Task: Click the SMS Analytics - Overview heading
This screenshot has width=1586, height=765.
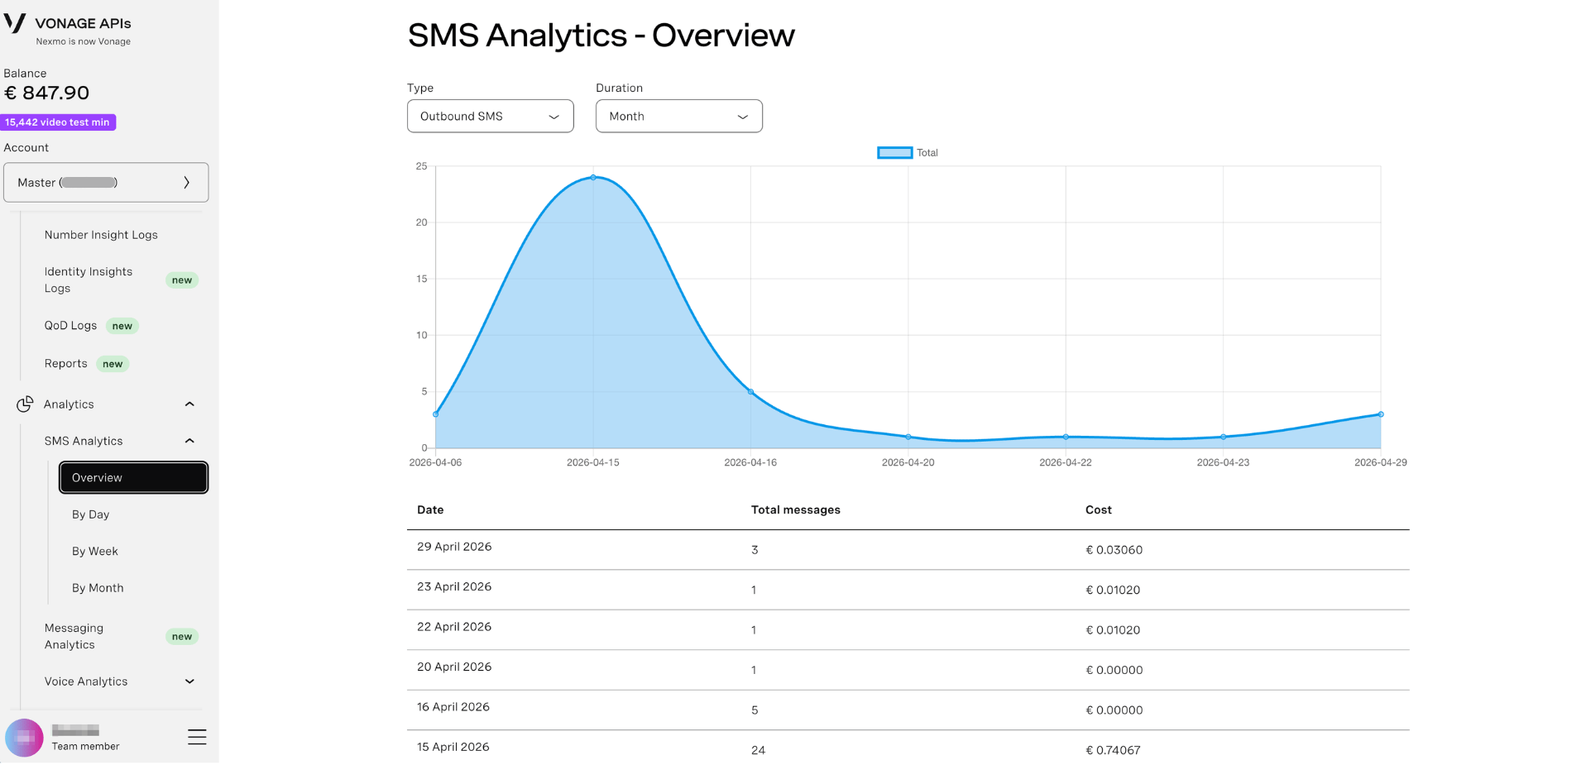Action: point(601,36)
